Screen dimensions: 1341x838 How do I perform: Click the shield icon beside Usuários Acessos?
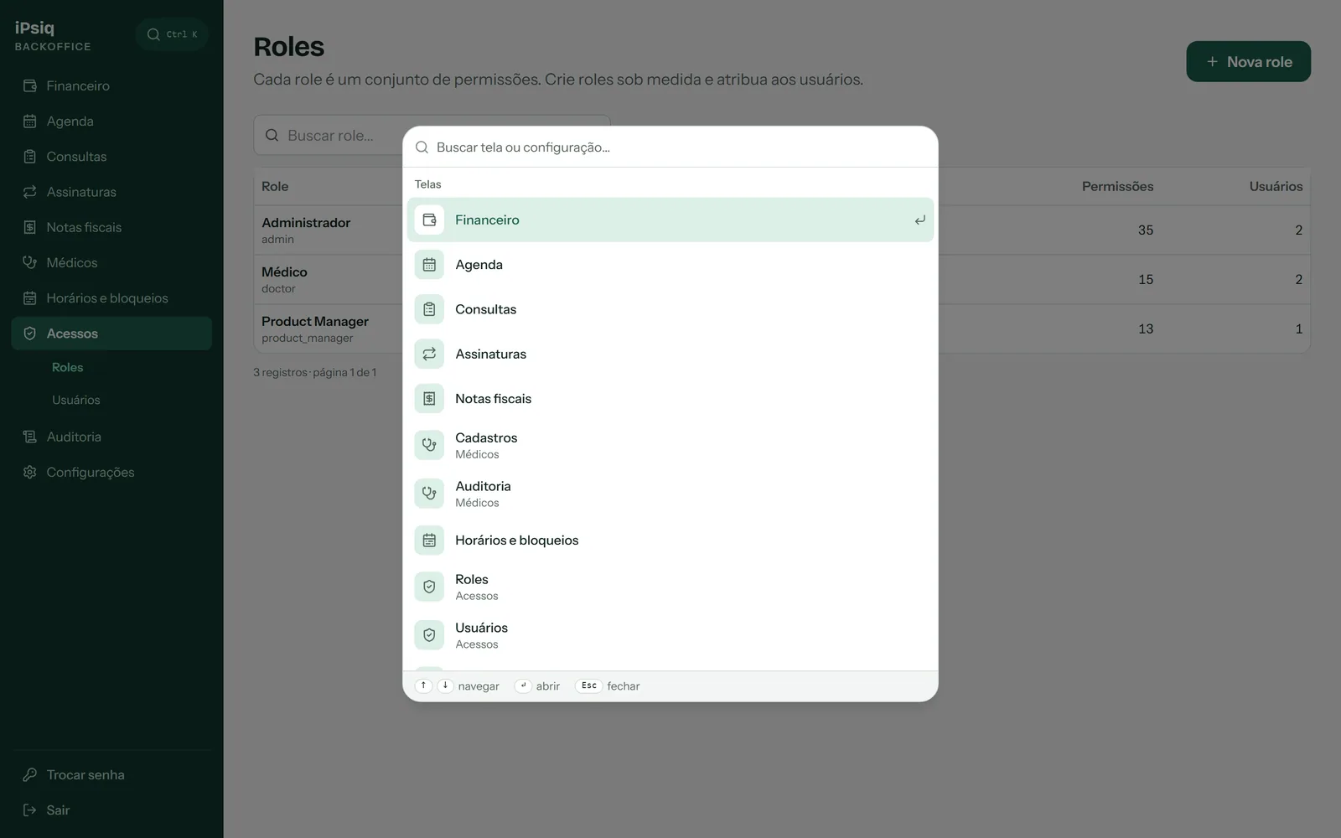click(429, 635)
